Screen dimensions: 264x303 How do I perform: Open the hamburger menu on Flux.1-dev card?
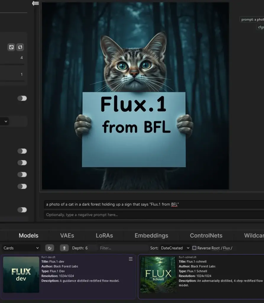coord(131,259)
